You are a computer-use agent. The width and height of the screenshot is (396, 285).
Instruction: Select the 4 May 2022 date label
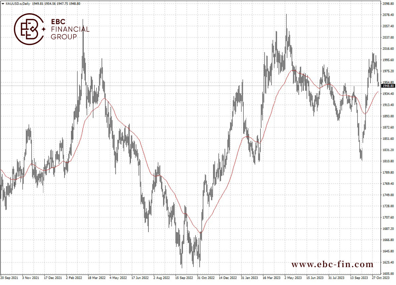click(118, 278)
